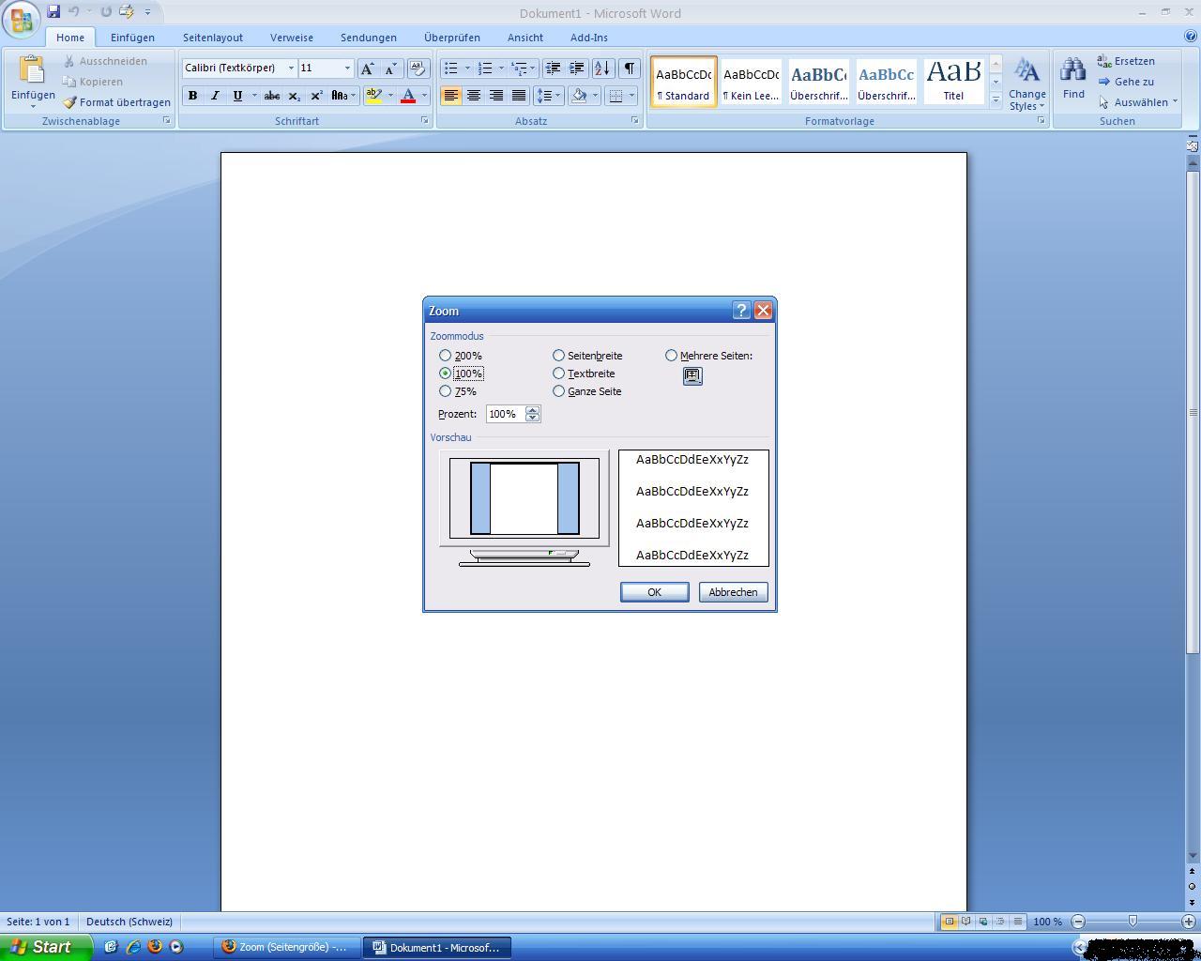
Task: Select Seitenbreite zoom option
Action: [587, 356]
